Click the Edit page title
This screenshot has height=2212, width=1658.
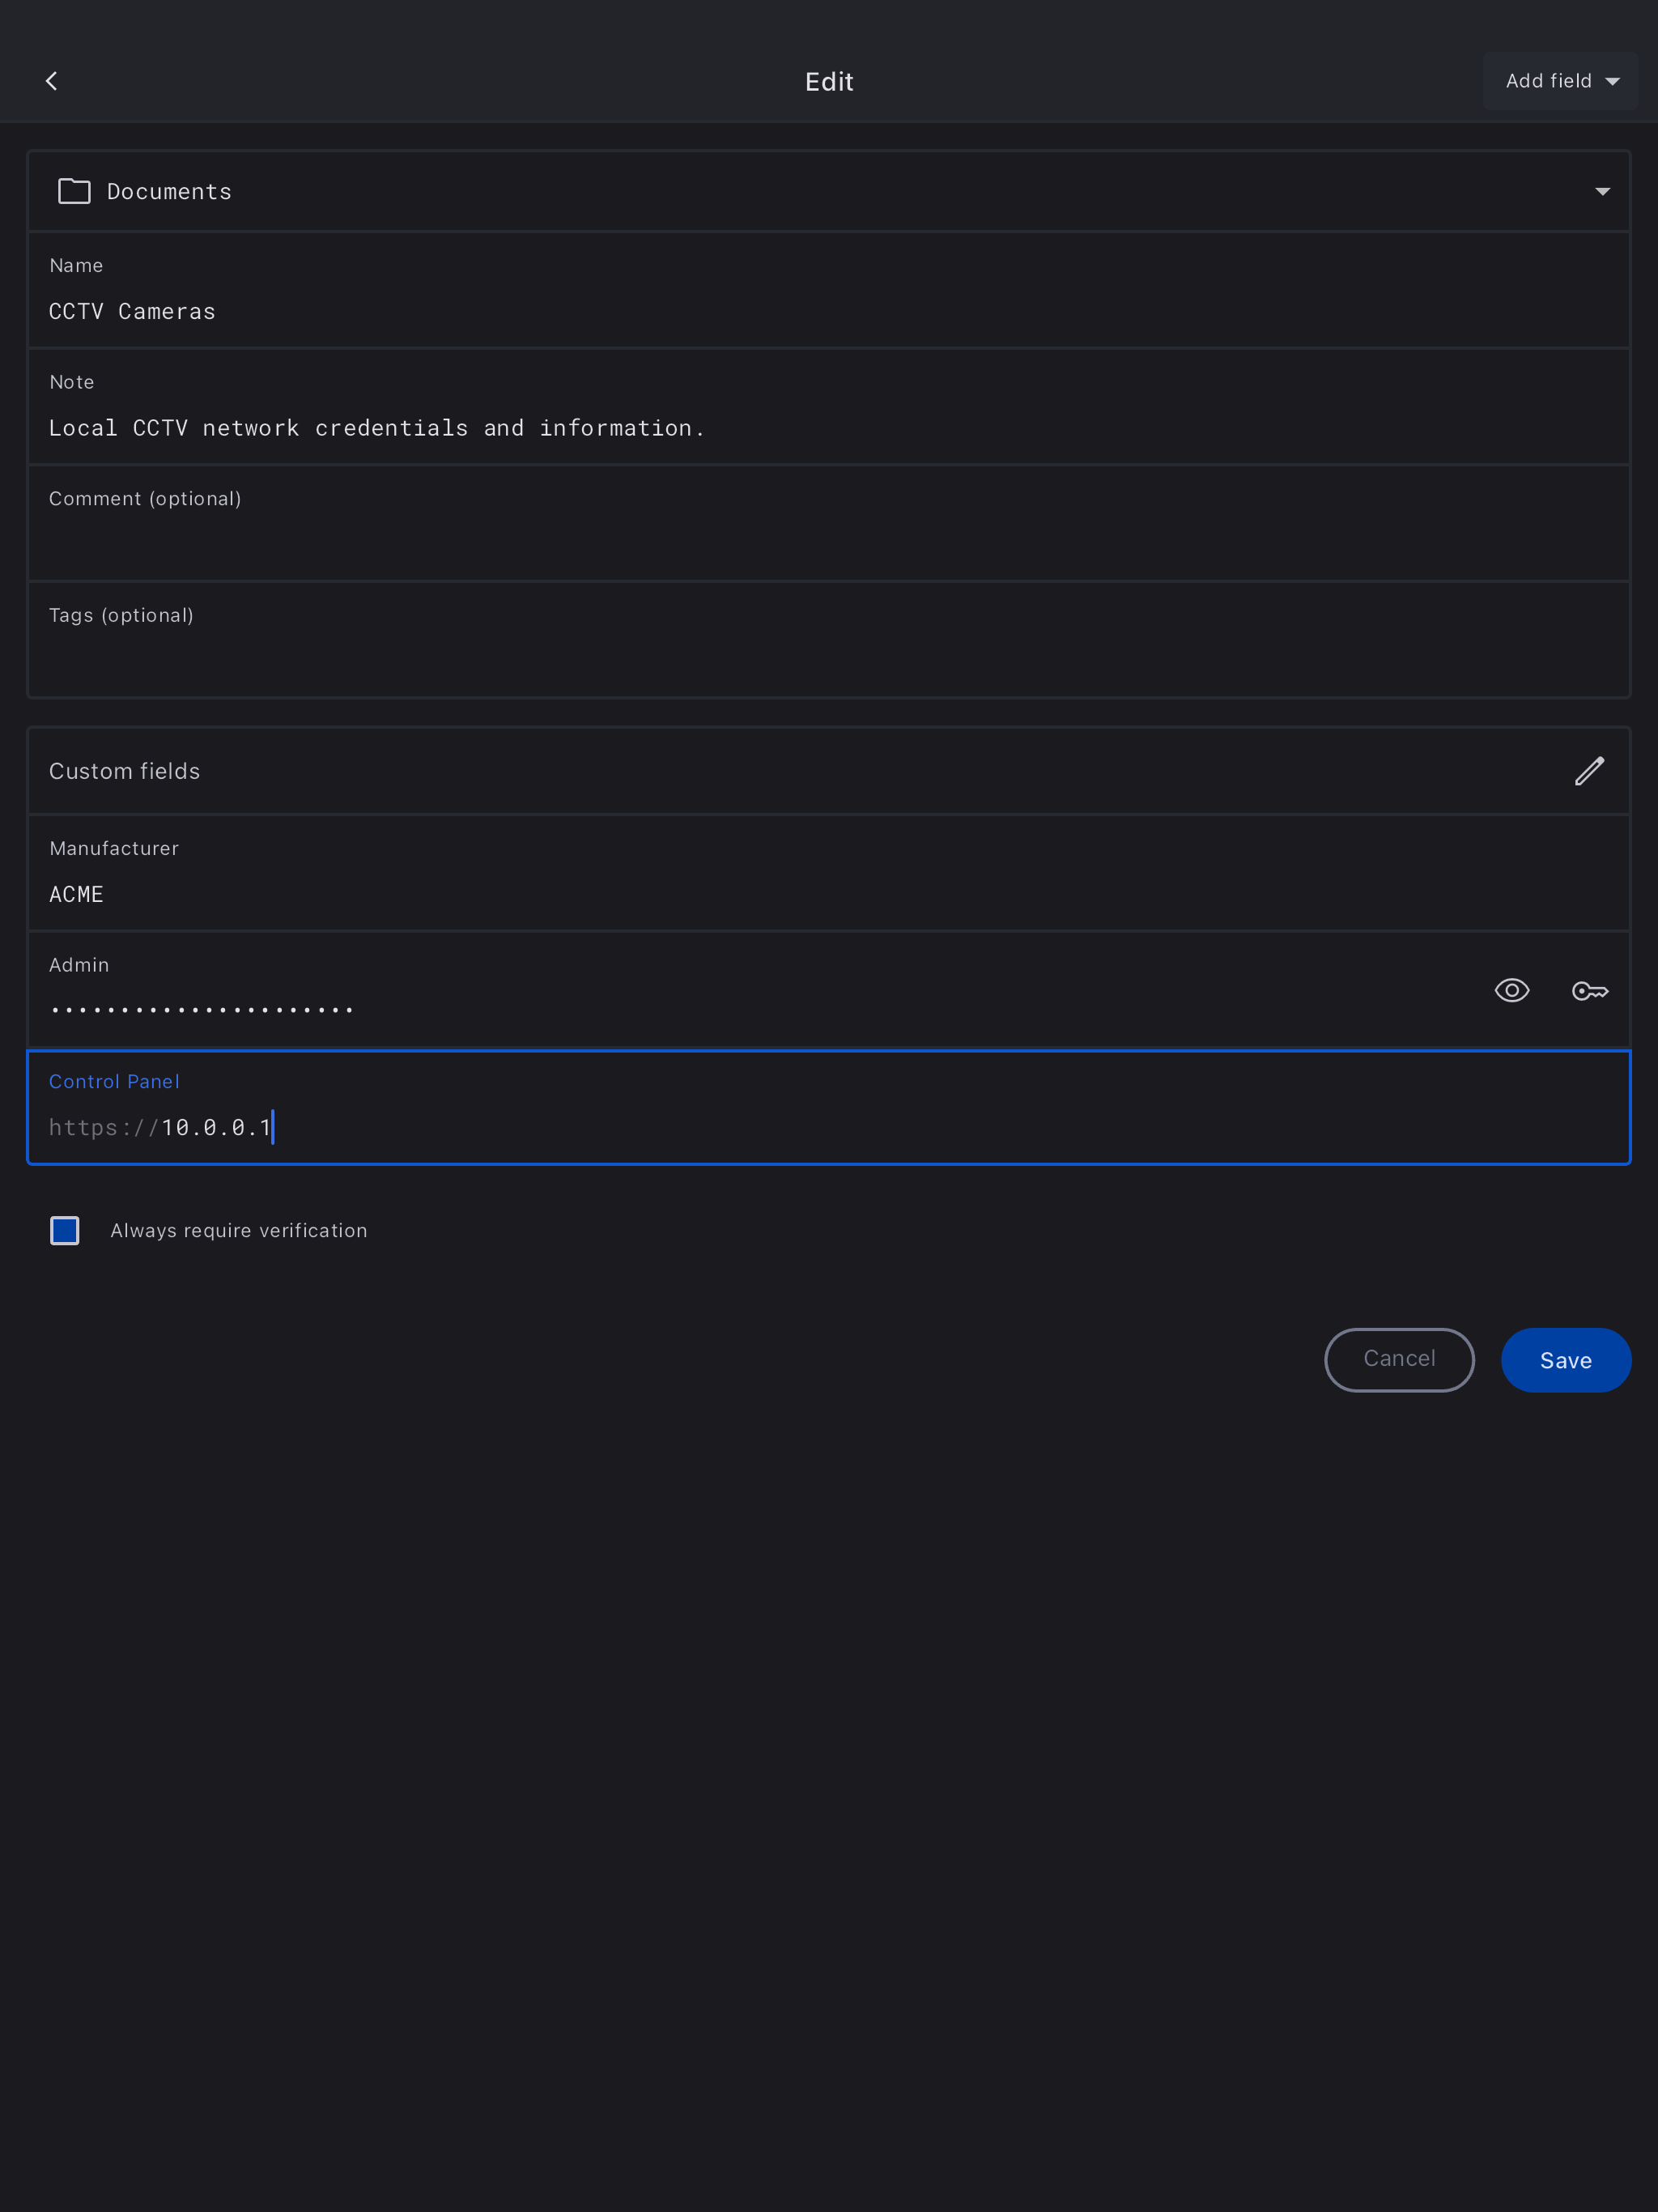829,81
